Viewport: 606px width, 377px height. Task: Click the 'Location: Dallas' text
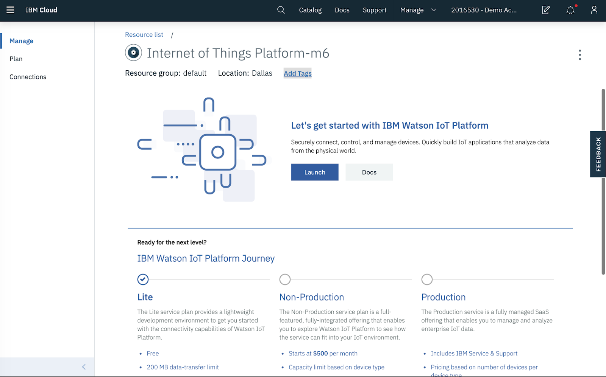pos(245,73)
